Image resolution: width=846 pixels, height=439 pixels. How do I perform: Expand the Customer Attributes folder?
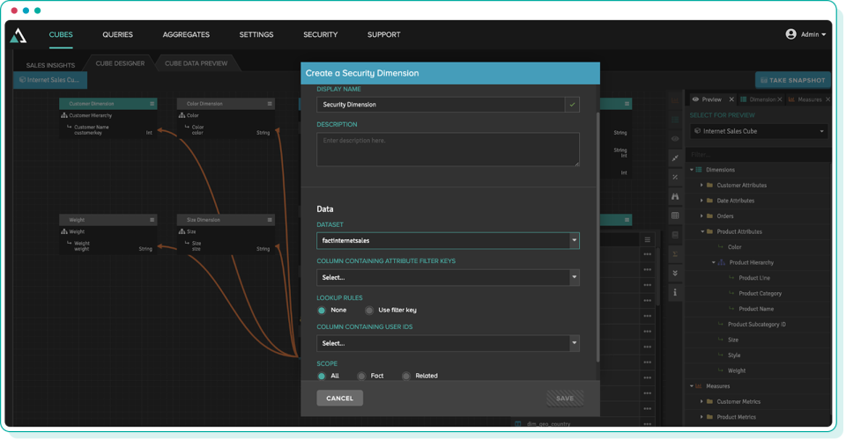(x=702, y=186)
